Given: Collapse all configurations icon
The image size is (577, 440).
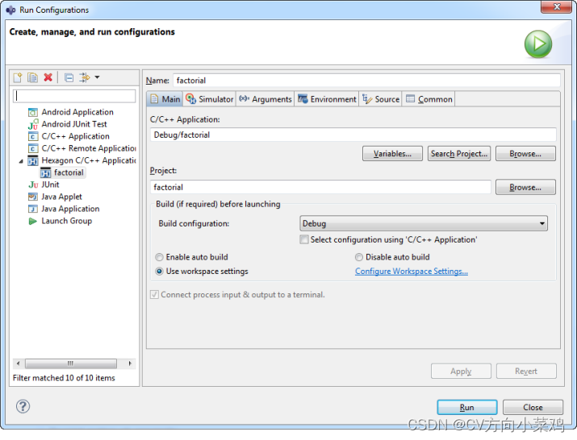Looking at the screenshot, I should (x=69, y=77).
